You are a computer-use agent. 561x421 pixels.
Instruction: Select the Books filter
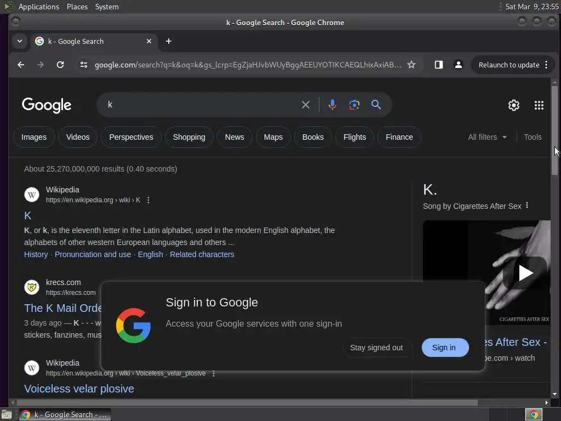(313, 137)
